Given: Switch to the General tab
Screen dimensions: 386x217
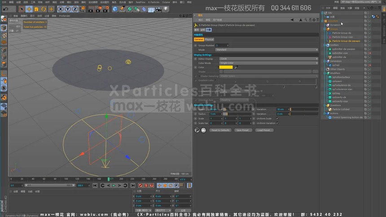Looking at the screenshot, I should (x=199, y=39).
